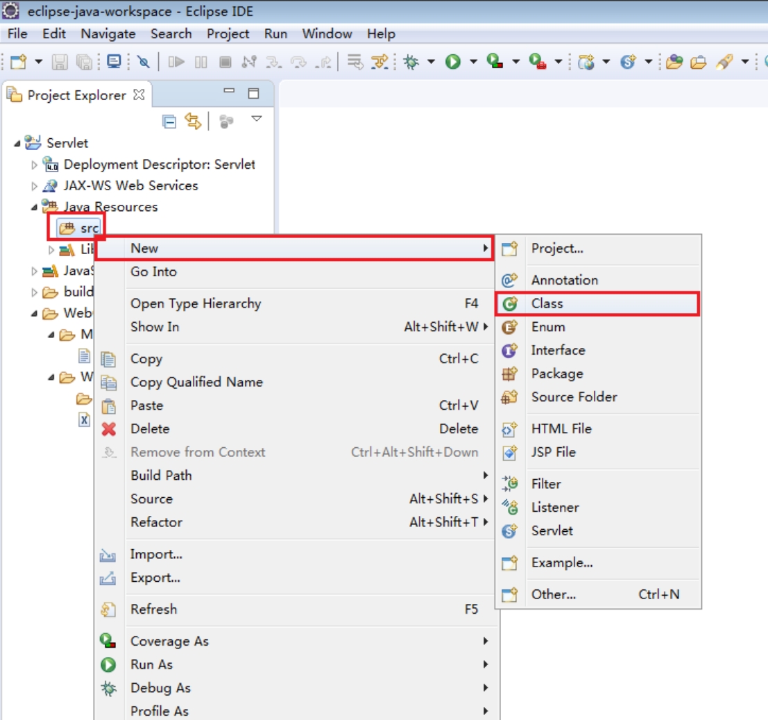Toggle Link with Editor in Project Explorer
This screenshot has width=768, height=720.
pyautogui.click(x=193, y=121)
